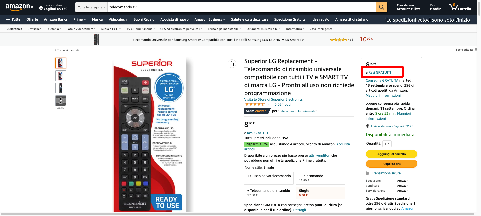Open the Bestseller tab in the Elettronica bar

tap(34, 29)
